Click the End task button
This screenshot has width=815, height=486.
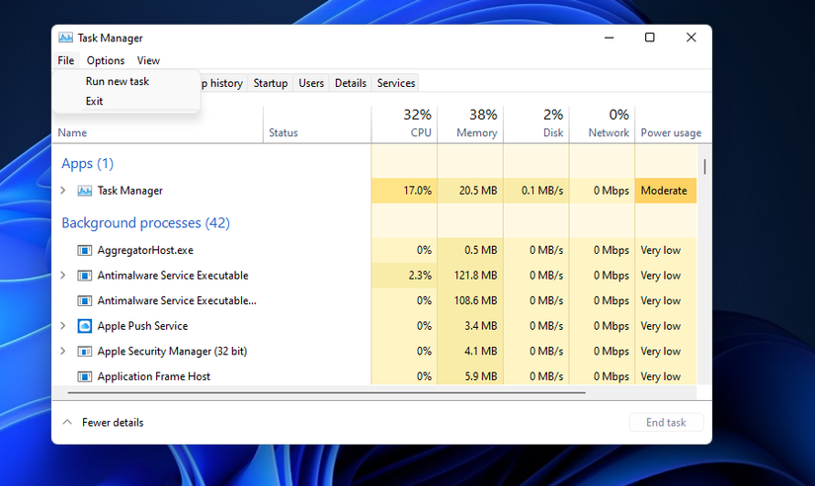[667, 422]
